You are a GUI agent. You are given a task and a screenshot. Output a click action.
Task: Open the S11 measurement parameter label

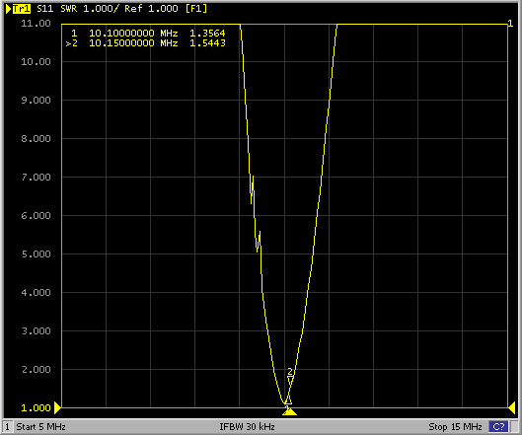(x=45, y=9)
